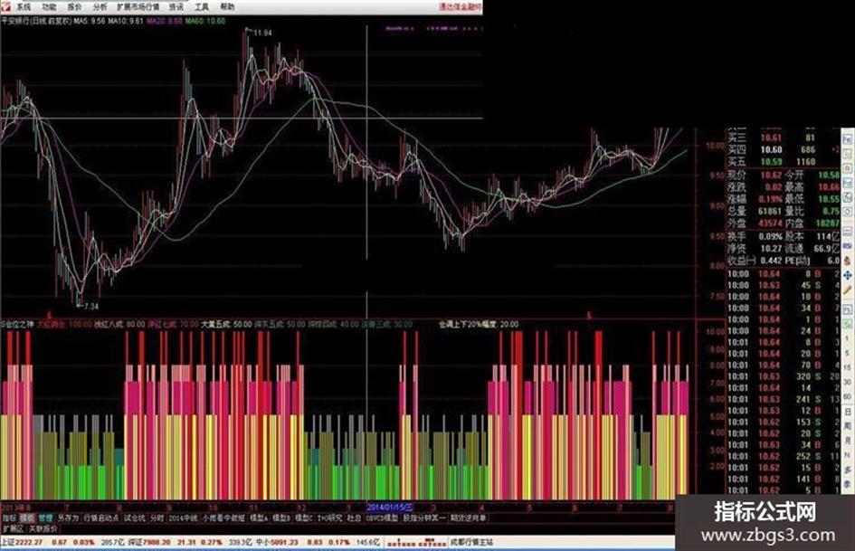This screenshot has width=855, height=551.
Task: Click the money bag icon in sidebar
Action: (x=848, y=261)
